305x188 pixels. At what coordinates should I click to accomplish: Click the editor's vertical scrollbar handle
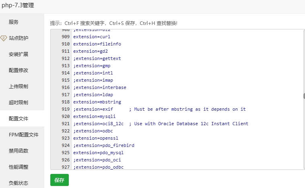point(304,96)
